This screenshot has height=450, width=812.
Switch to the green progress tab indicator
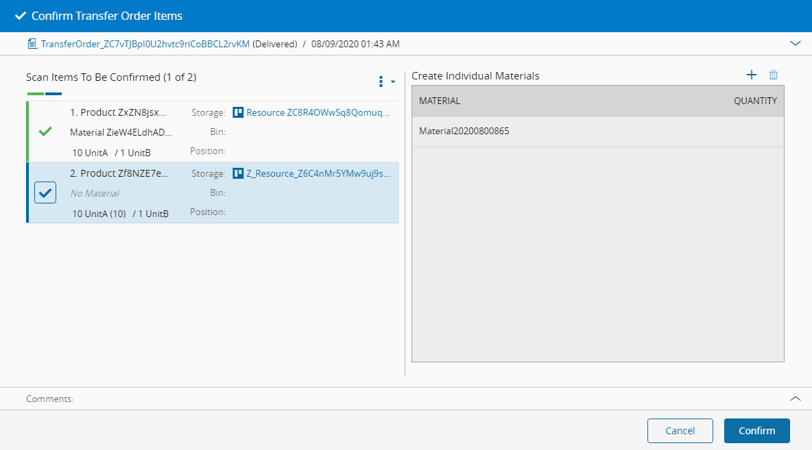coord(35,94)
